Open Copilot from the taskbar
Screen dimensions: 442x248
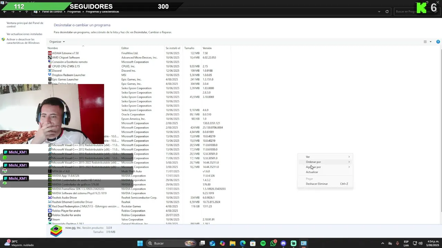pos(222,243)
